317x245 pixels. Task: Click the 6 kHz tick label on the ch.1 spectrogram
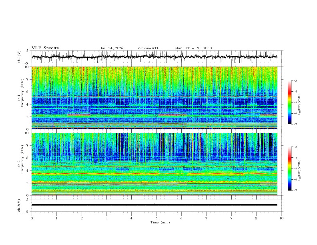pos(28,92)
